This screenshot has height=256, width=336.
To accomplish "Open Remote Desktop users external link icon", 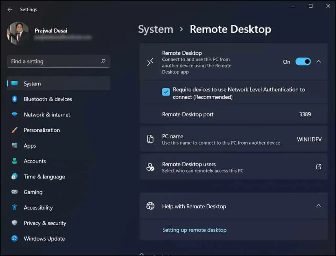I will 319,167.
